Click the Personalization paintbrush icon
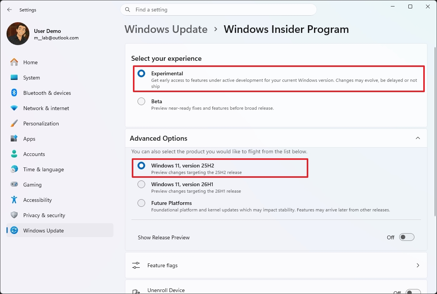This screenshot has width=437, height=294. point(14,123)
